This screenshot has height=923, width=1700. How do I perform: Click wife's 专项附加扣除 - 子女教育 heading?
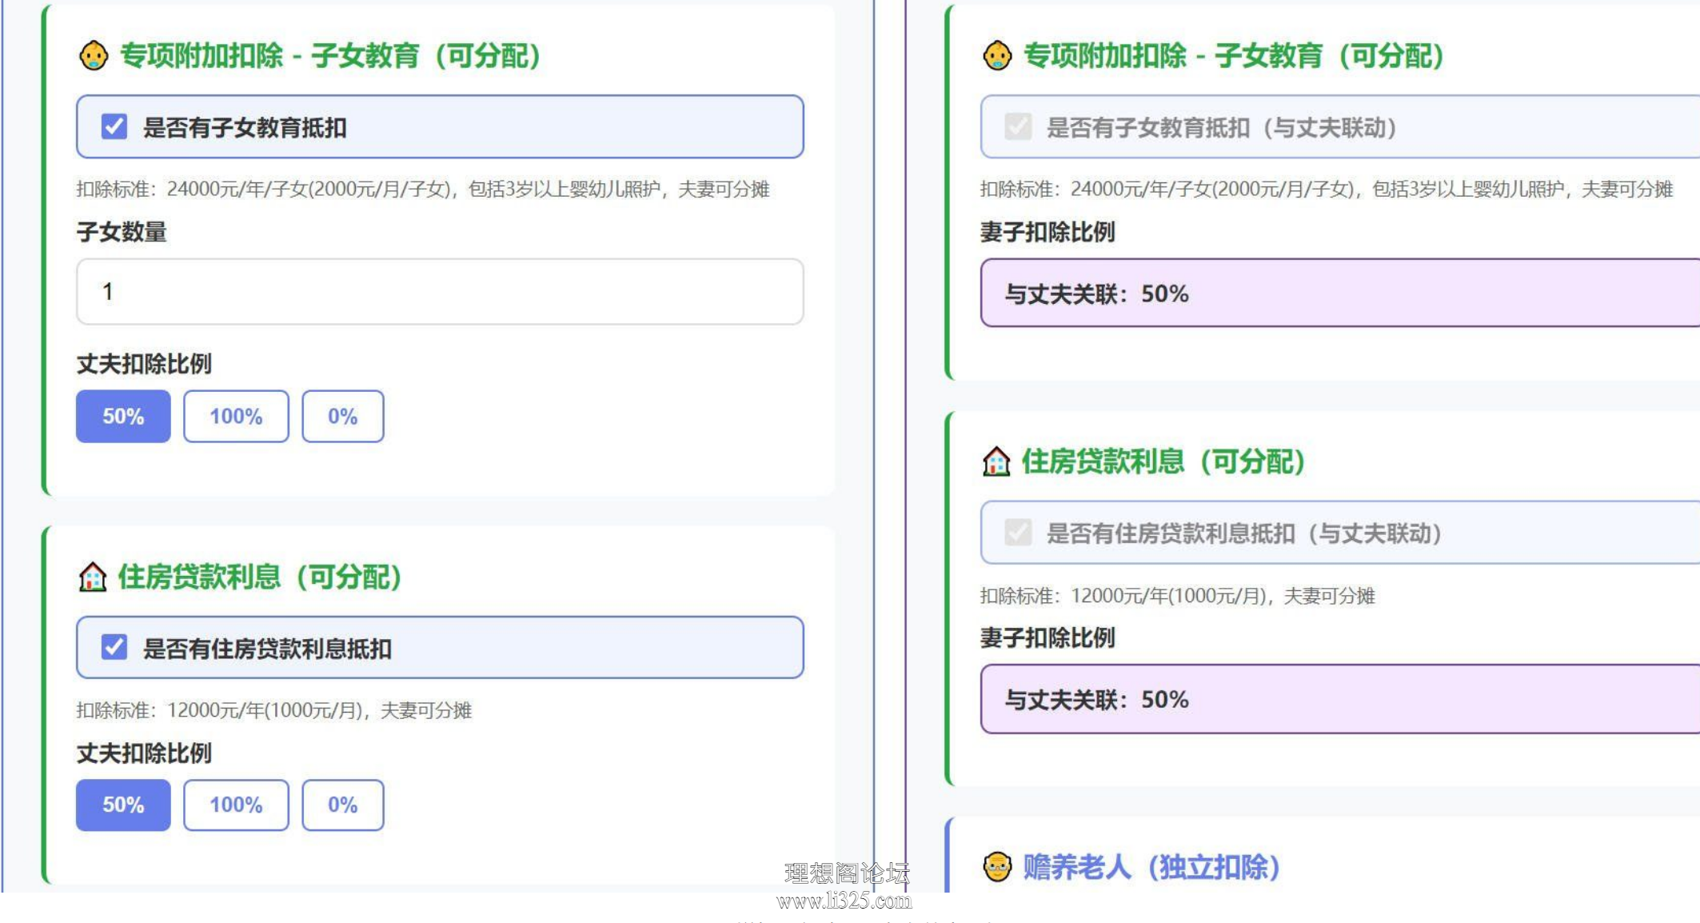coord(1233,56)
